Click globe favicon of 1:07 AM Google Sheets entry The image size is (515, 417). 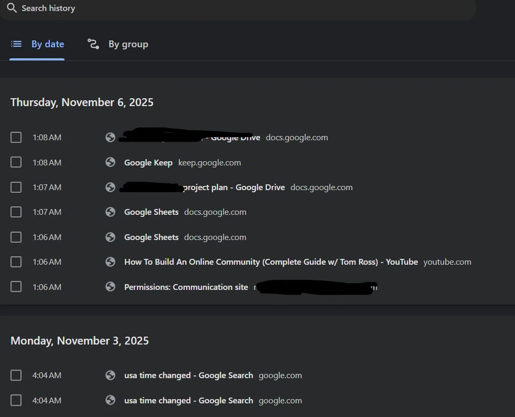110,212
